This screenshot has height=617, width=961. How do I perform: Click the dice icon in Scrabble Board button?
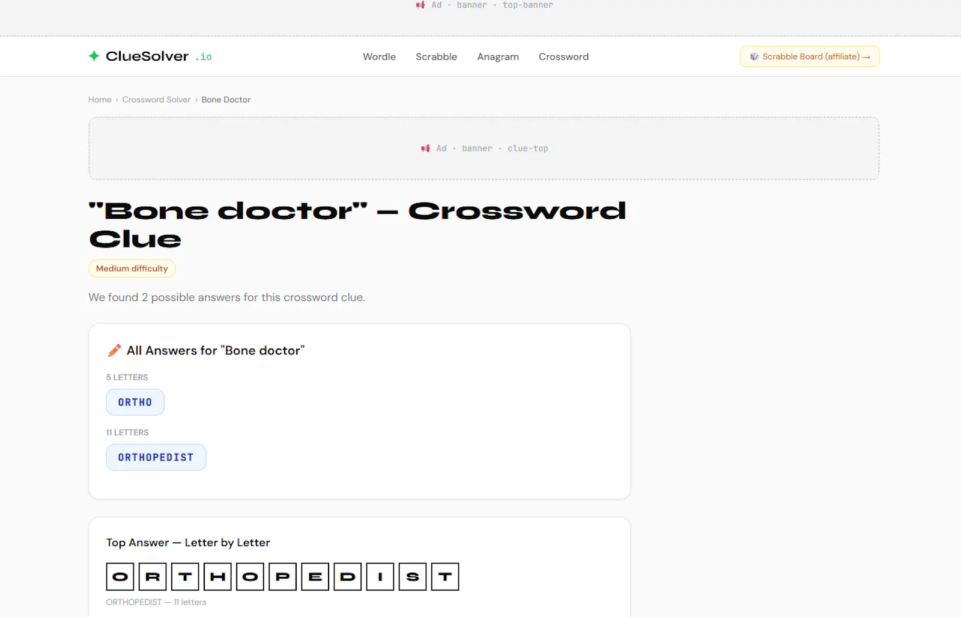754,56
